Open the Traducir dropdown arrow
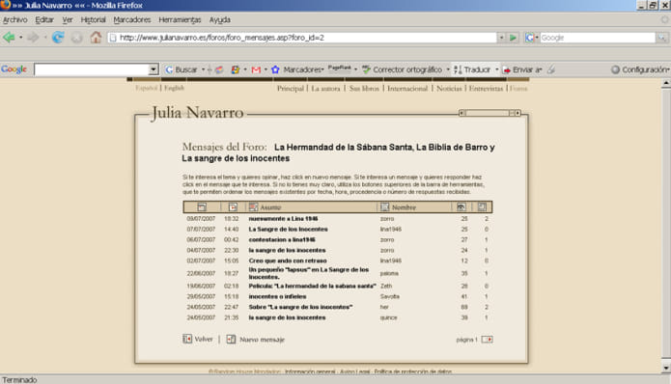 pos(496,69)
